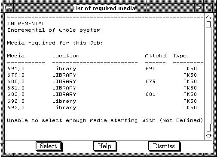Click TK50 type in 680;0 row
This screenshot has height=158, width=217.
(190, 81)
